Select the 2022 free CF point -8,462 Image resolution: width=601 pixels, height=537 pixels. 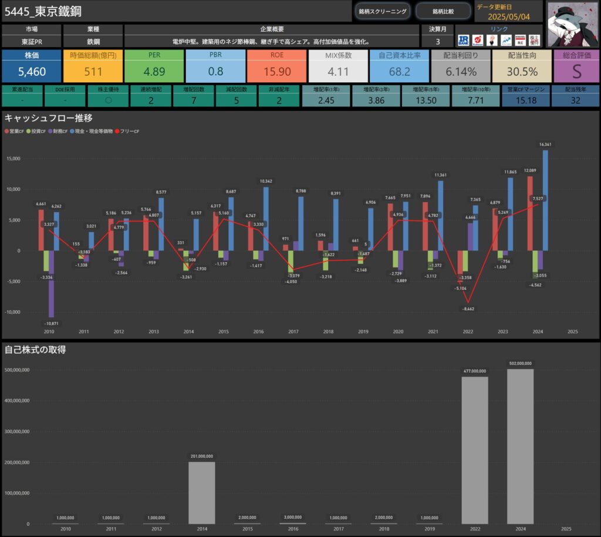pyautogui.click(x=468, y=303)
